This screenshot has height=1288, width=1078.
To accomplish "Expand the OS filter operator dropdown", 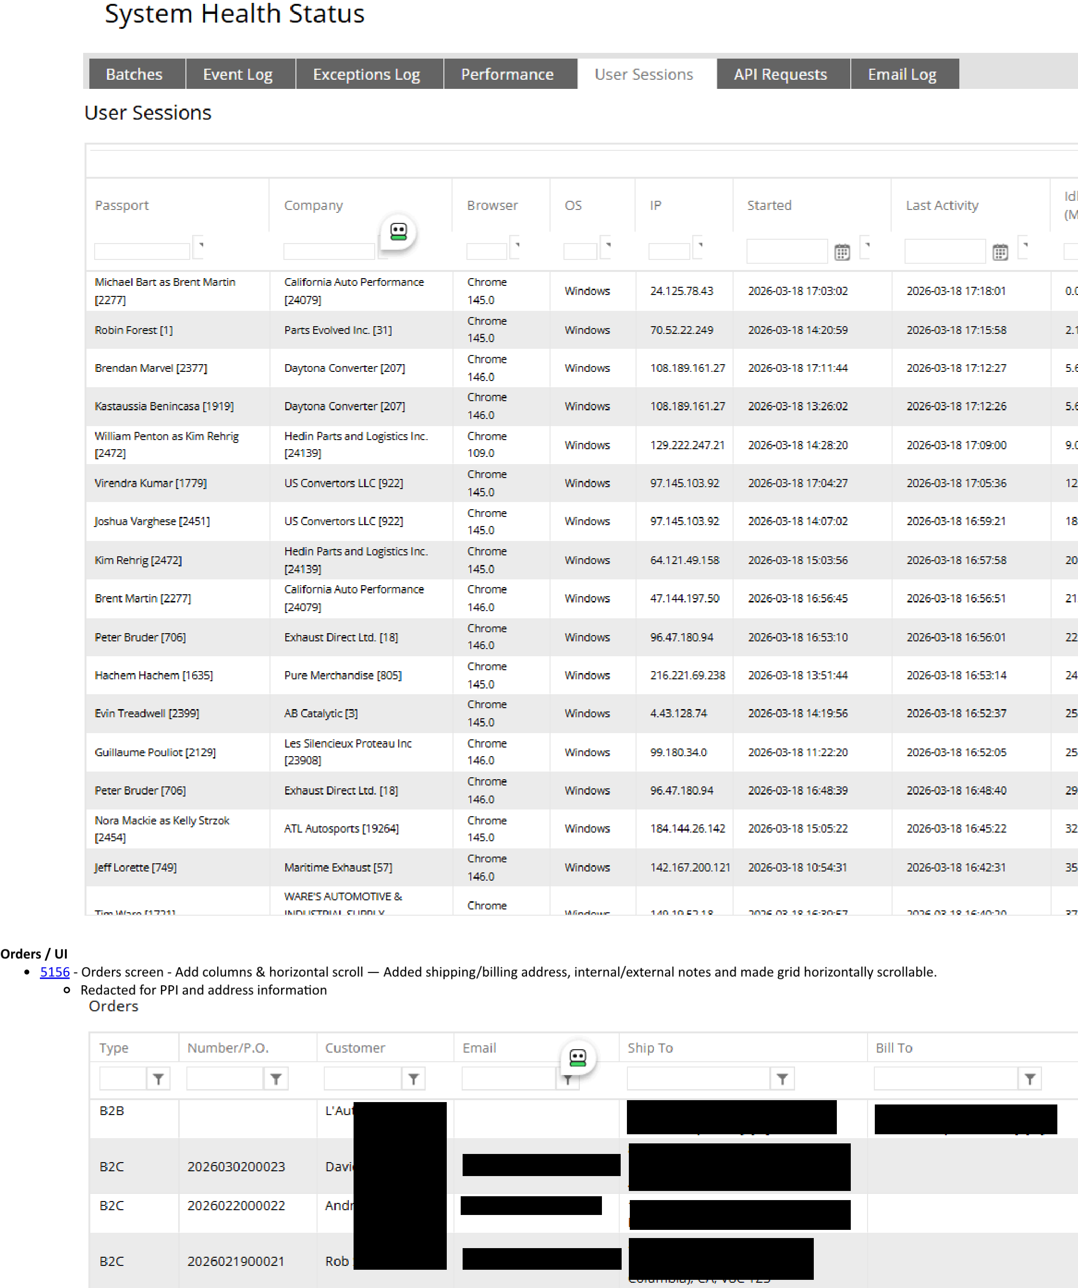I will pos(606,247).
